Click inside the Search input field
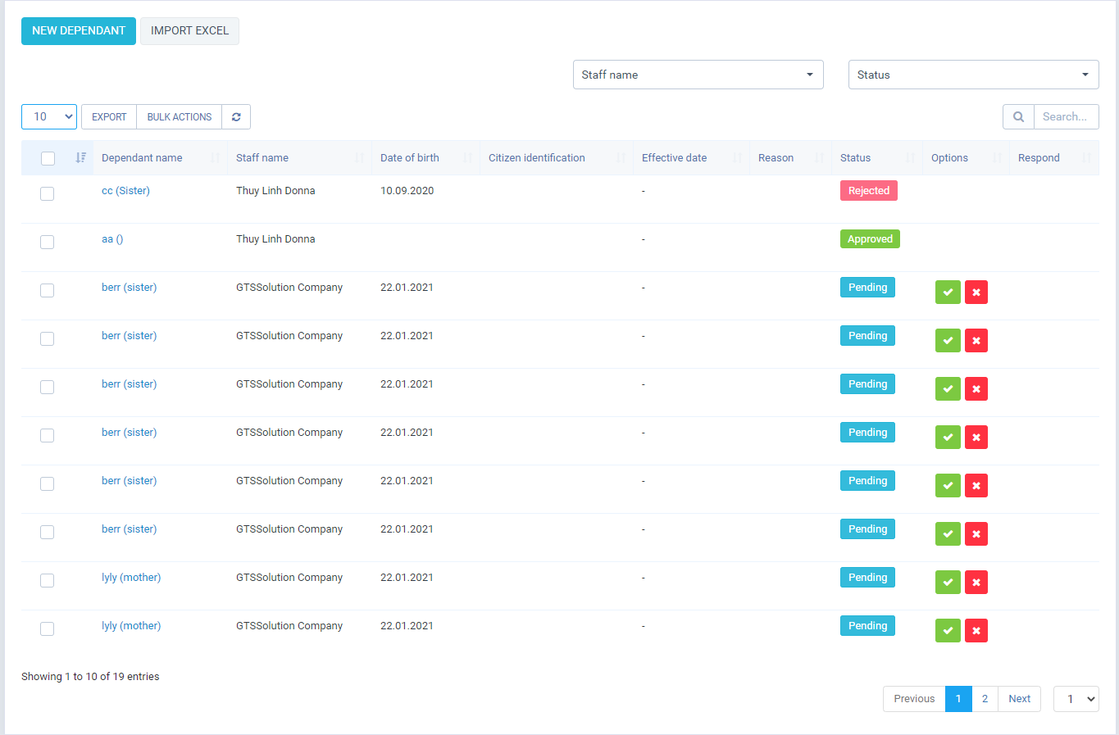The height and width of the screenshot is (735, 1119). point(1066,116)
